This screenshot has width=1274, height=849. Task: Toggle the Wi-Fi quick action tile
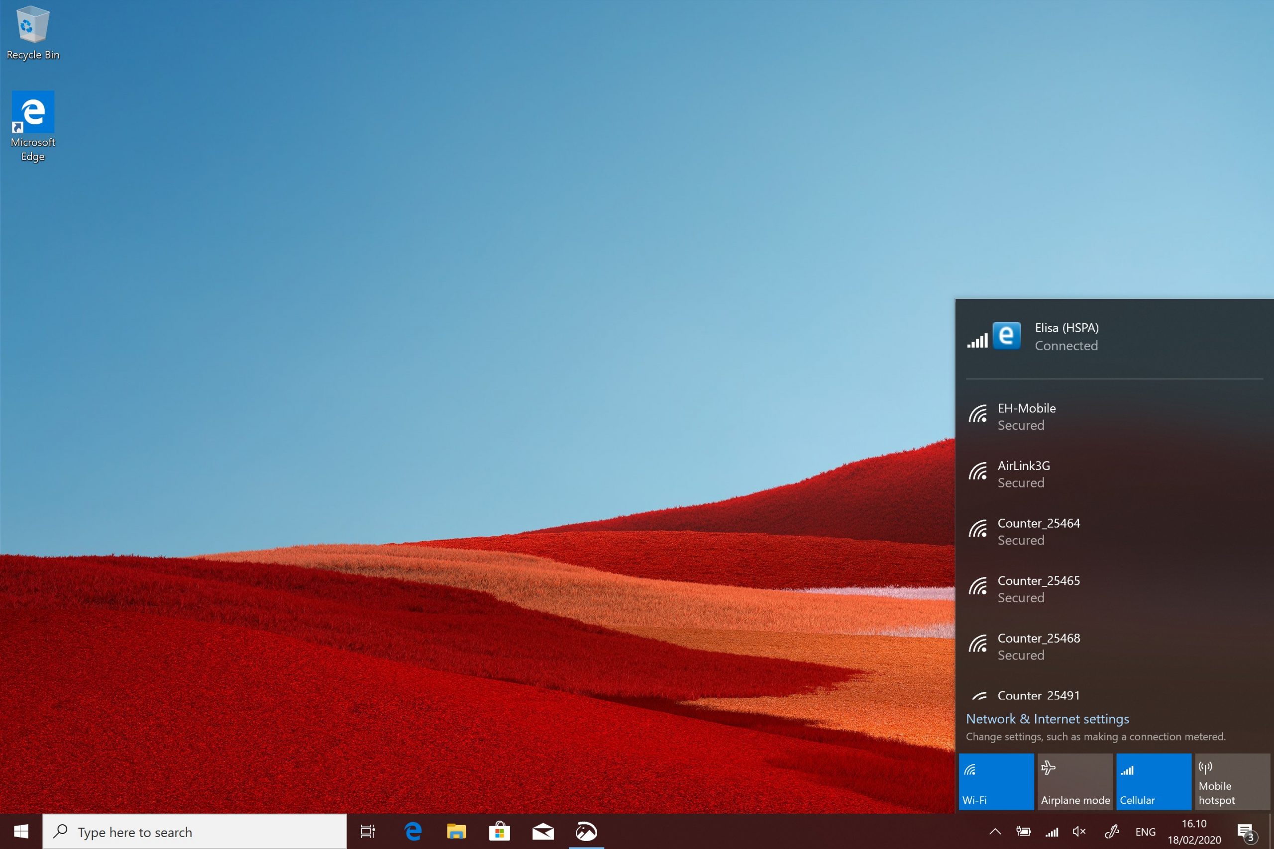996,781
